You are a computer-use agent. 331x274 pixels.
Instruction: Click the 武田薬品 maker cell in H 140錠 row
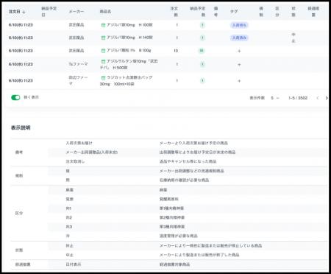pos(76,38)
